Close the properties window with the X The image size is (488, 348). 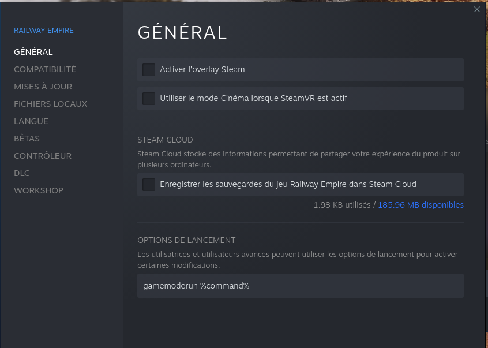pos(476,9)
